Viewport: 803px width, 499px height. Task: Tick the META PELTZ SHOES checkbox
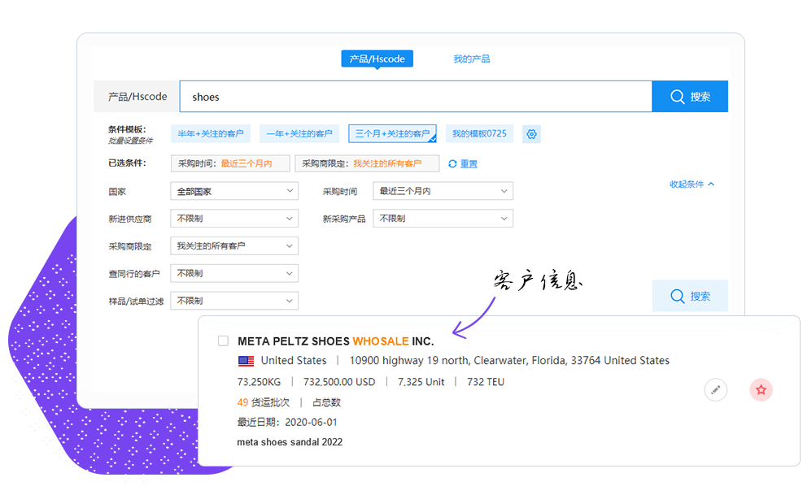pyautogui.click(x=223, y=341)
